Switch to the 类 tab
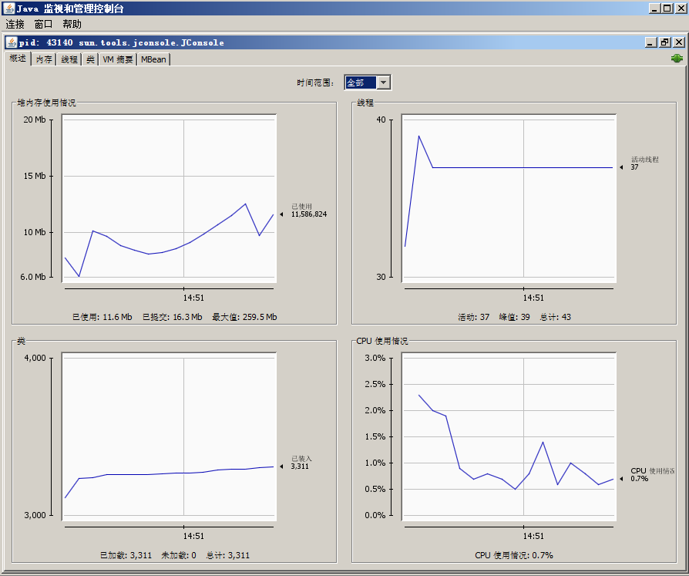689x576 pixels. 90,59
